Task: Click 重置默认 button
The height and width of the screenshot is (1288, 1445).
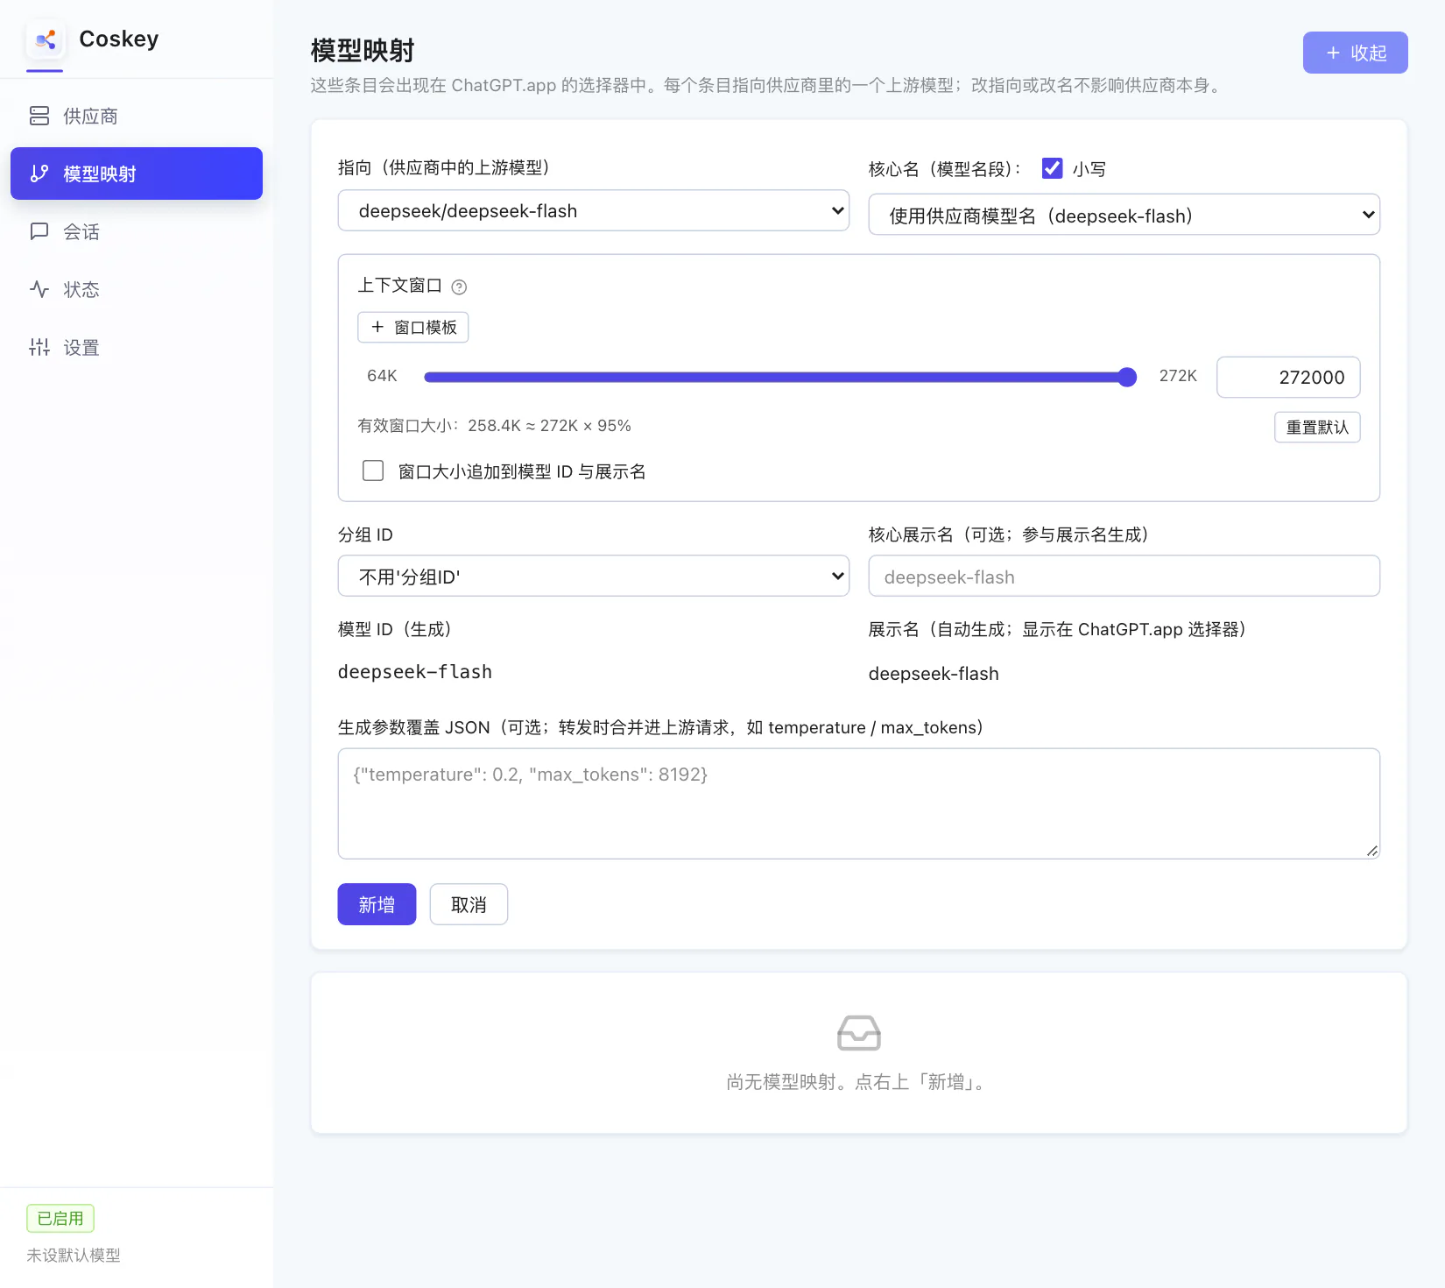Action: pos(1317,427)
